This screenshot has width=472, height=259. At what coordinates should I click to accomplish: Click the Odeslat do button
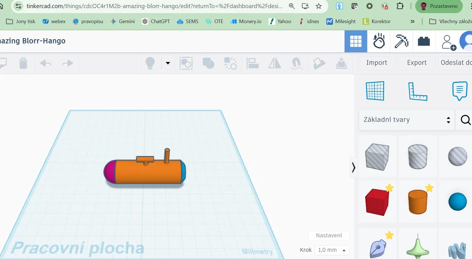[455, 63]
